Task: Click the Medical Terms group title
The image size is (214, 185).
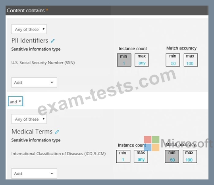Action: tap(32, 132)
